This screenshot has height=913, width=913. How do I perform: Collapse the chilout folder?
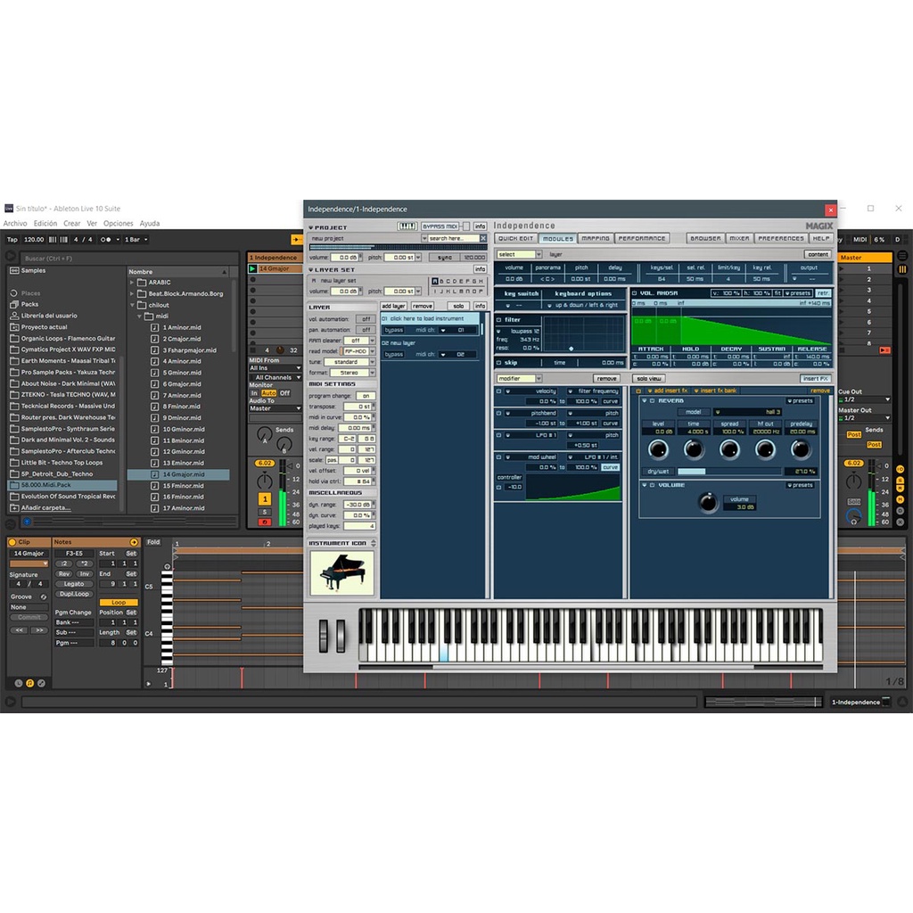click(x=132, y=305)
